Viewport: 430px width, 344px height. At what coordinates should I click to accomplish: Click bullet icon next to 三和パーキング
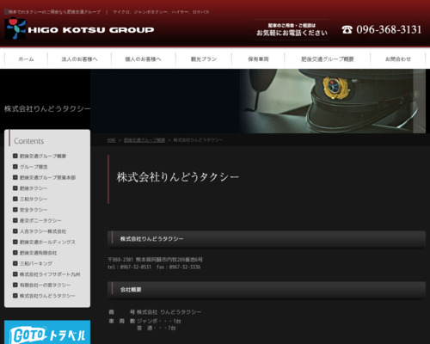[x=15, y=263]
